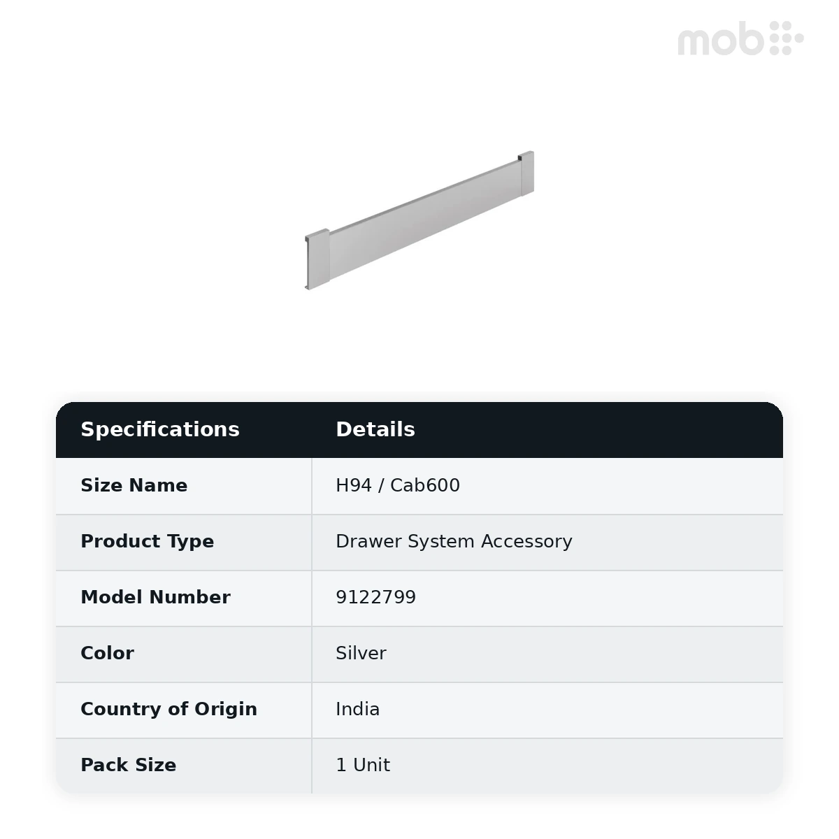Select the Color row label
Image resolution: width=839 pixels, height=839 pixels.
(107, 653)
